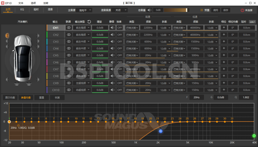Click the green L low-pass node on graph

(254, 136)
